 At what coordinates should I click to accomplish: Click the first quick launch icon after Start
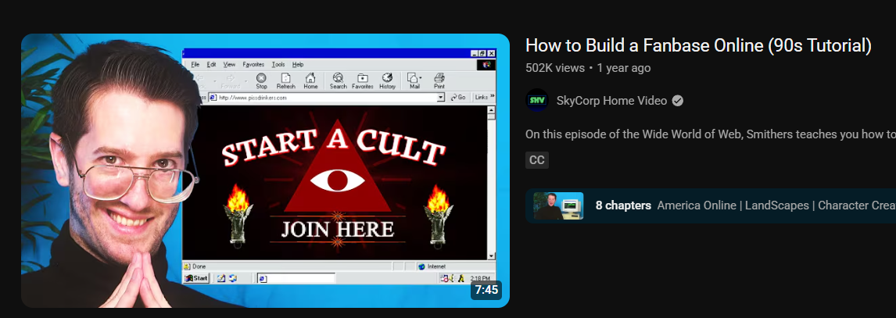221,278
